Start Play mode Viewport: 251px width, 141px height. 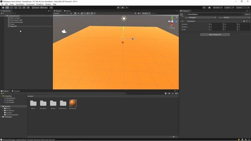click(x=118, y=7)
